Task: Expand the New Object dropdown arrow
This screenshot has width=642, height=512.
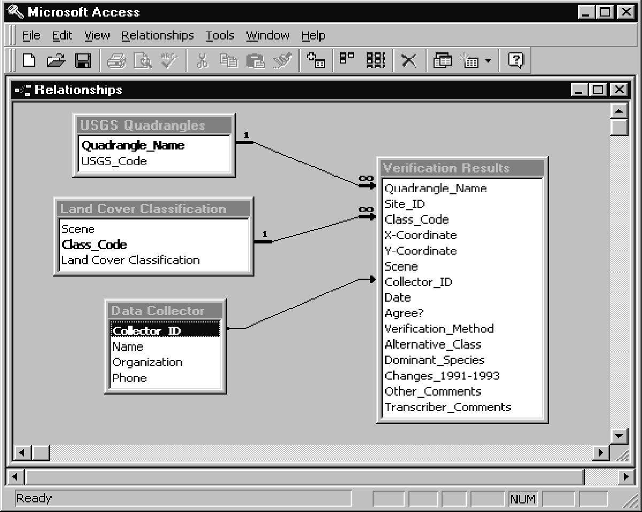Action: coord(488,62)
